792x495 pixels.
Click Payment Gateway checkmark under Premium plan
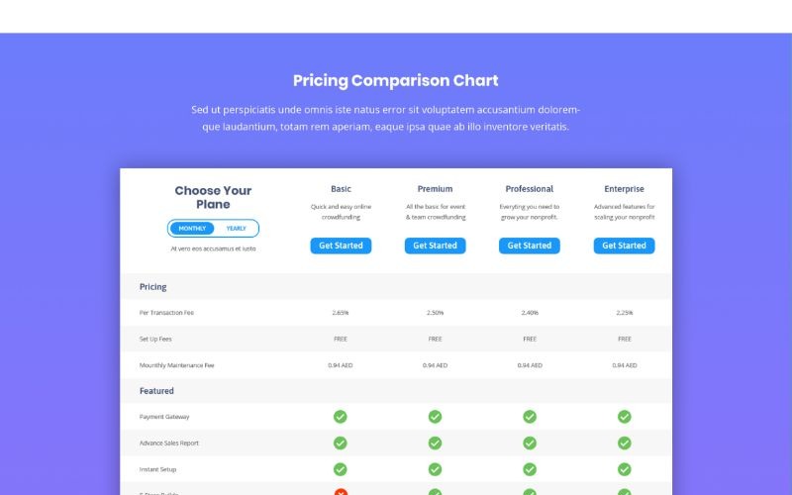(x=435, y=417)
